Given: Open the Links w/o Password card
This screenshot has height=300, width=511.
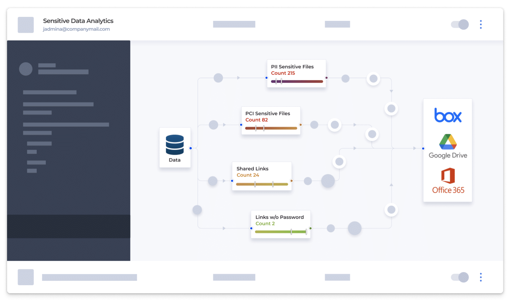Looking at the screenshot, I should coord(281,224).
